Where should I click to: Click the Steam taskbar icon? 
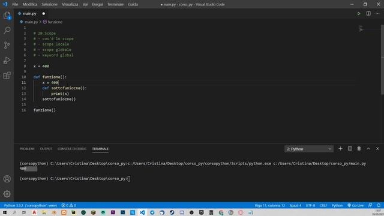[172, 212]
